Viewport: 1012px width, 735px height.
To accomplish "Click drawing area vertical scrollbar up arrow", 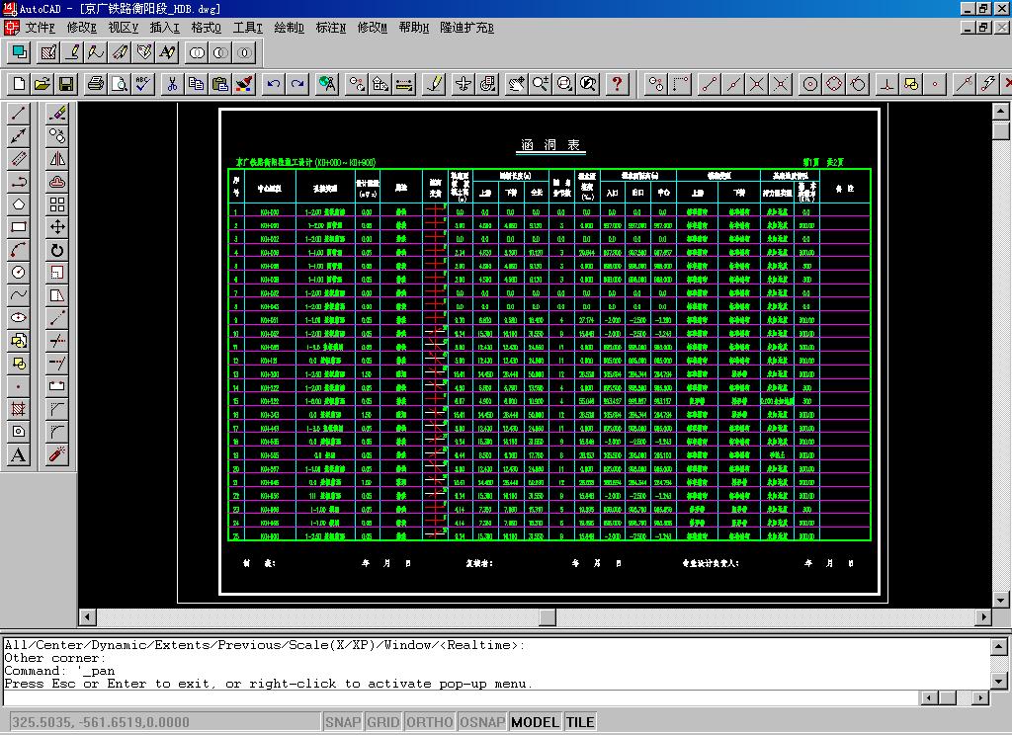I will pyautogui.click(x=1000, y=111).
